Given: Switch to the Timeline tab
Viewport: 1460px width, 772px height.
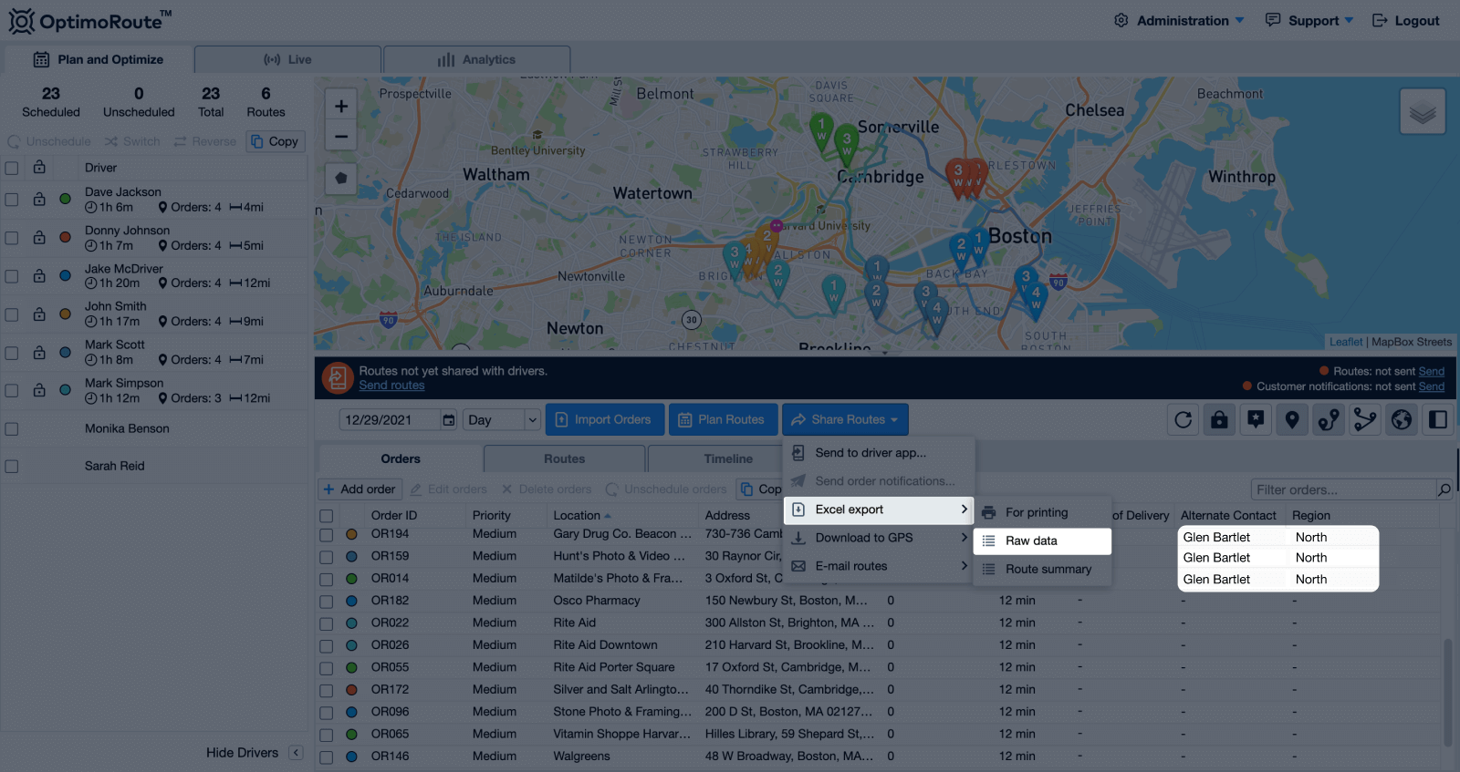Looking at the screenshot, I should 728,458.
